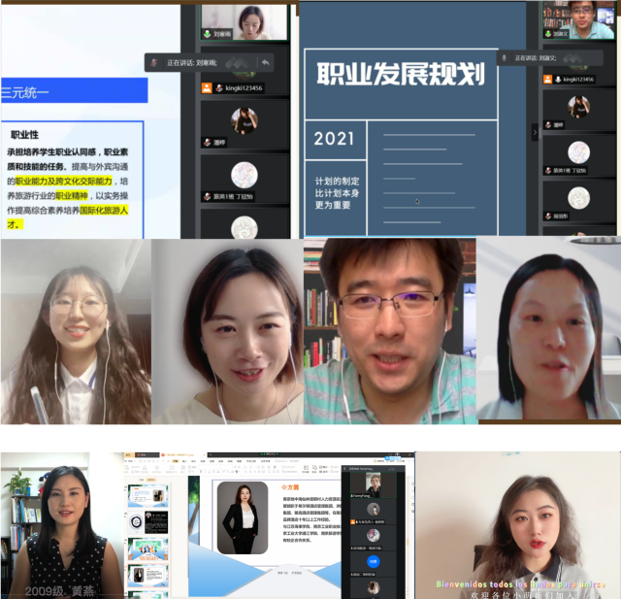This screenshot has height=599, width=621.
Task: Toggle microphone in the 正在讲话 bar near 三元统一 slide
Action: (x=153, y=62)
